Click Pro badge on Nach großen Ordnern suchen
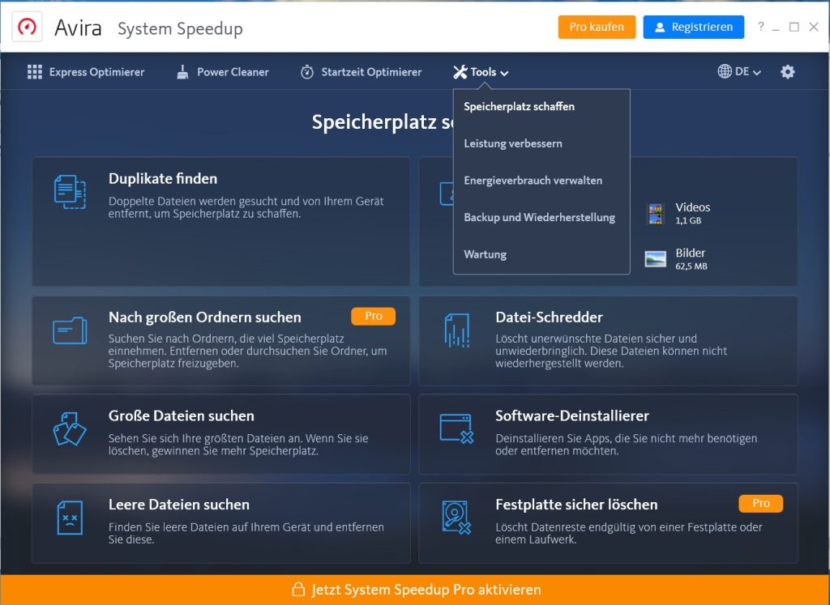This screenshot has height=605, width=830. click(x=373, y=316)
